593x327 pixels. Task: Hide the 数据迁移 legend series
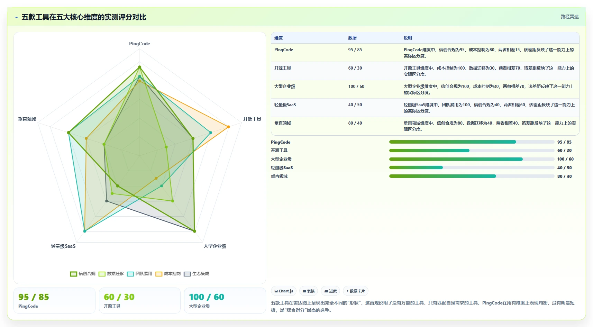click(x=111, y=274)
